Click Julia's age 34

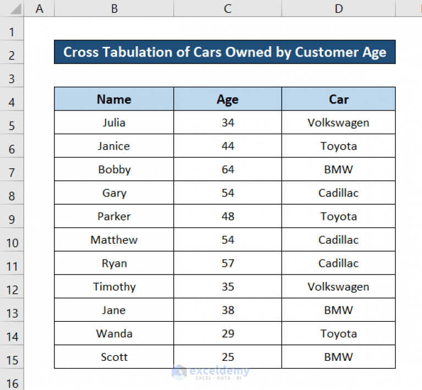click(x=228, y=123)
